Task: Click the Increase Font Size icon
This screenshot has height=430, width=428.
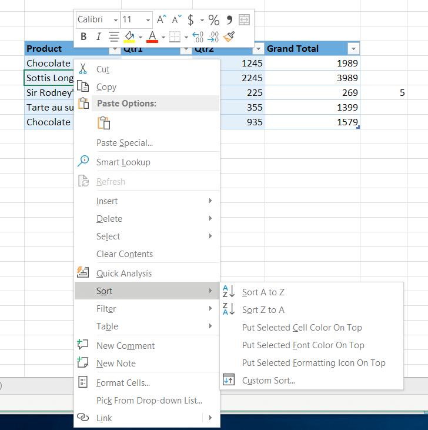Action: click(x=162, y=20)
